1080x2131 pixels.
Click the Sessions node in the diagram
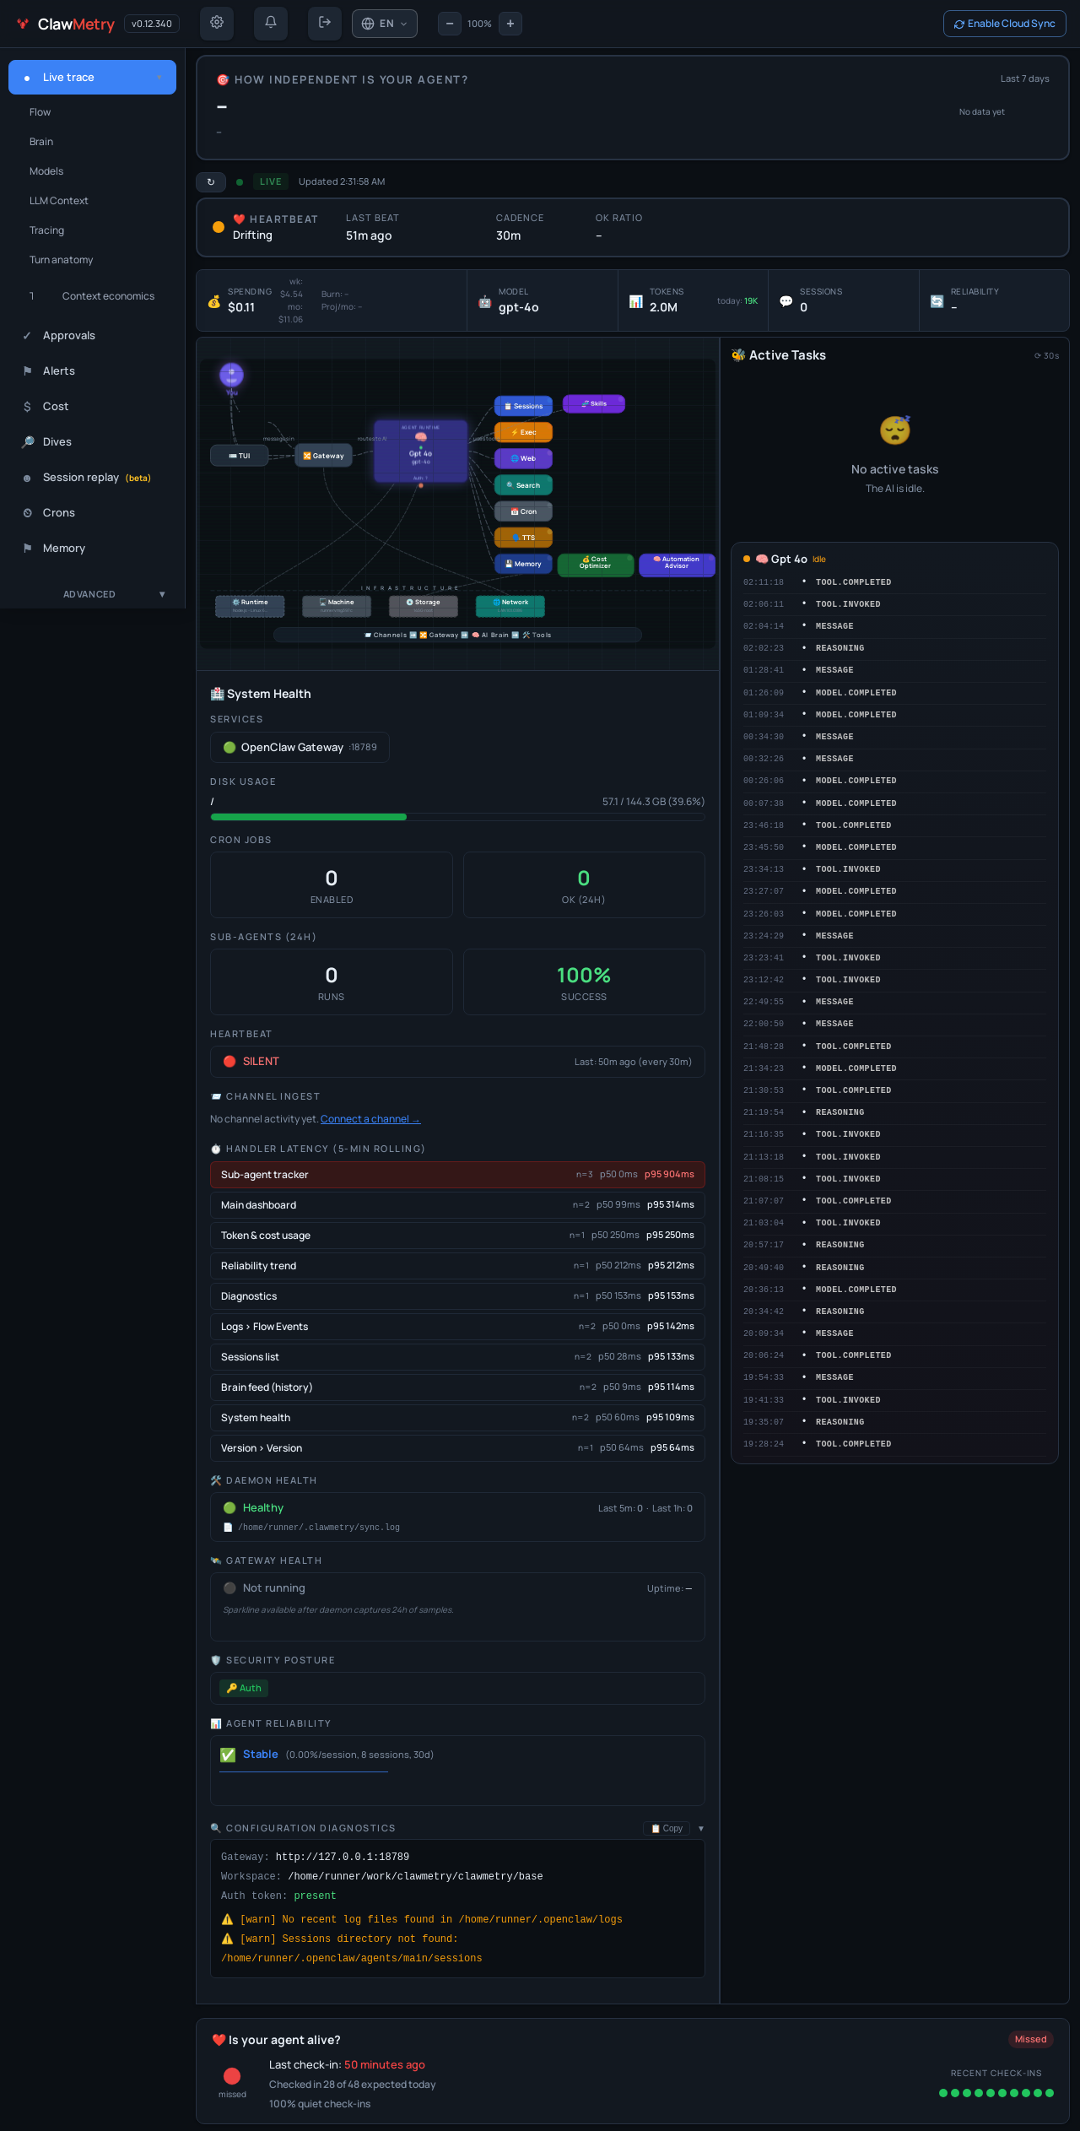523,406
